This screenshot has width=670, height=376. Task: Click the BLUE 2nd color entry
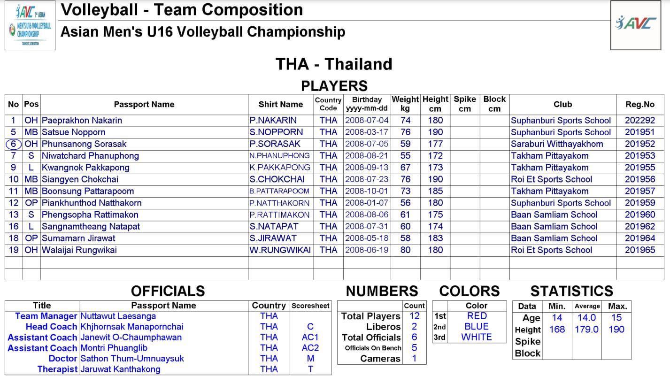(477, 326)
